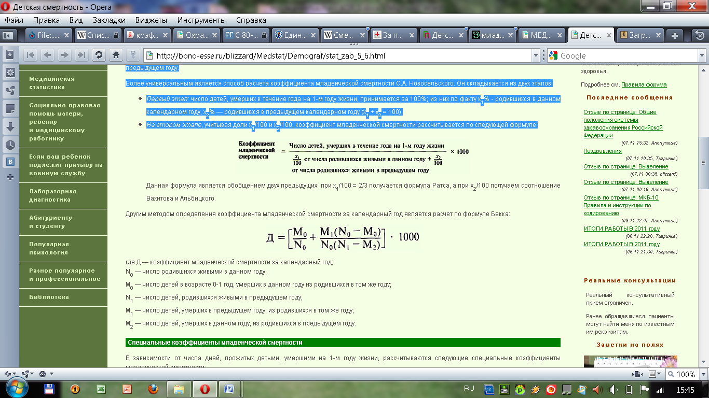Open a new tab with plus button
The image size is (709, 398).
tap(675, 35)
